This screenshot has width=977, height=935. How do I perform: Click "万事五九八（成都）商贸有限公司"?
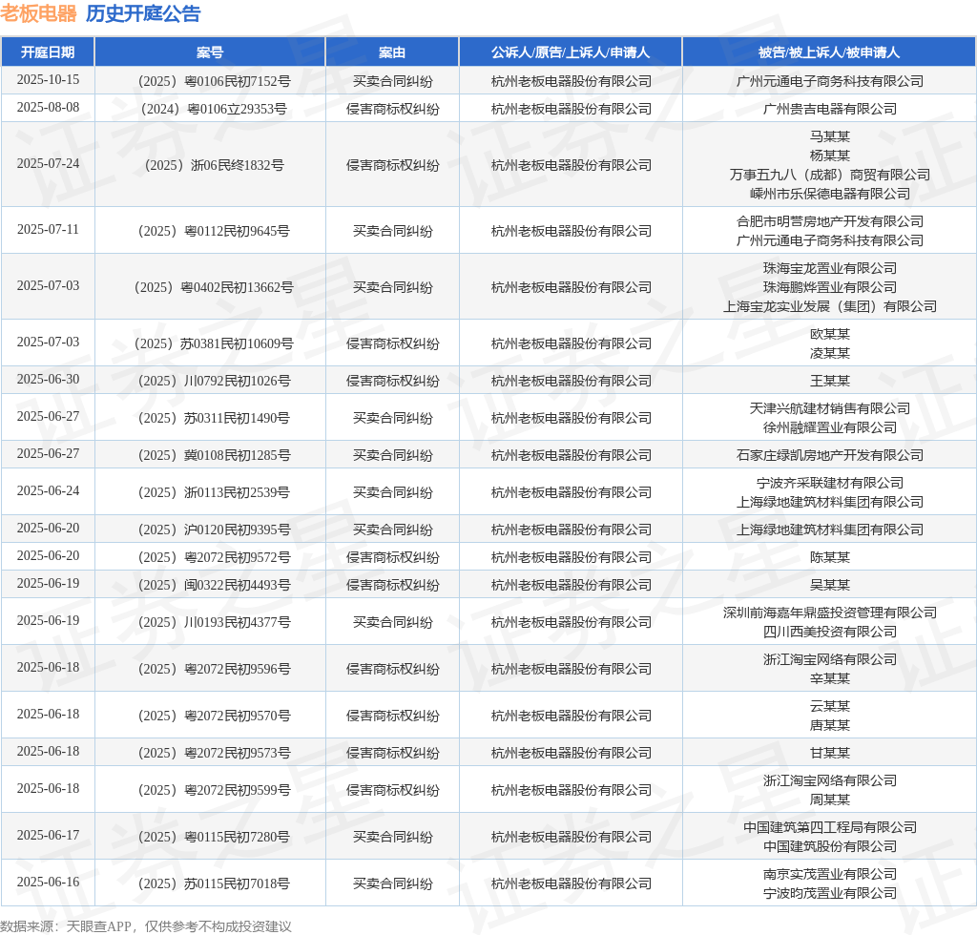830,175
